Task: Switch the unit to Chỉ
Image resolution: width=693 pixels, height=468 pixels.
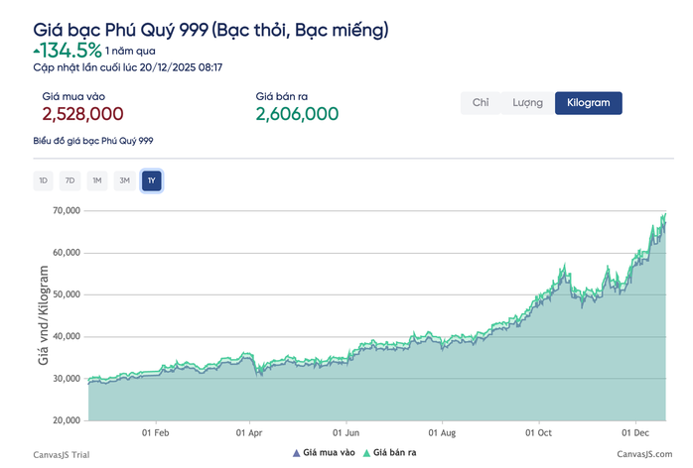Action: click(x=481, y=103)
